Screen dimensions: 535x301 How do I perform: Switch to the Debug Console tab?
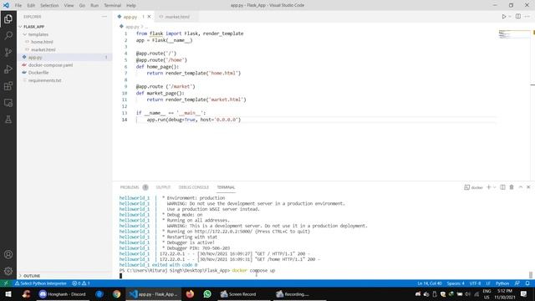coord(193,187)
